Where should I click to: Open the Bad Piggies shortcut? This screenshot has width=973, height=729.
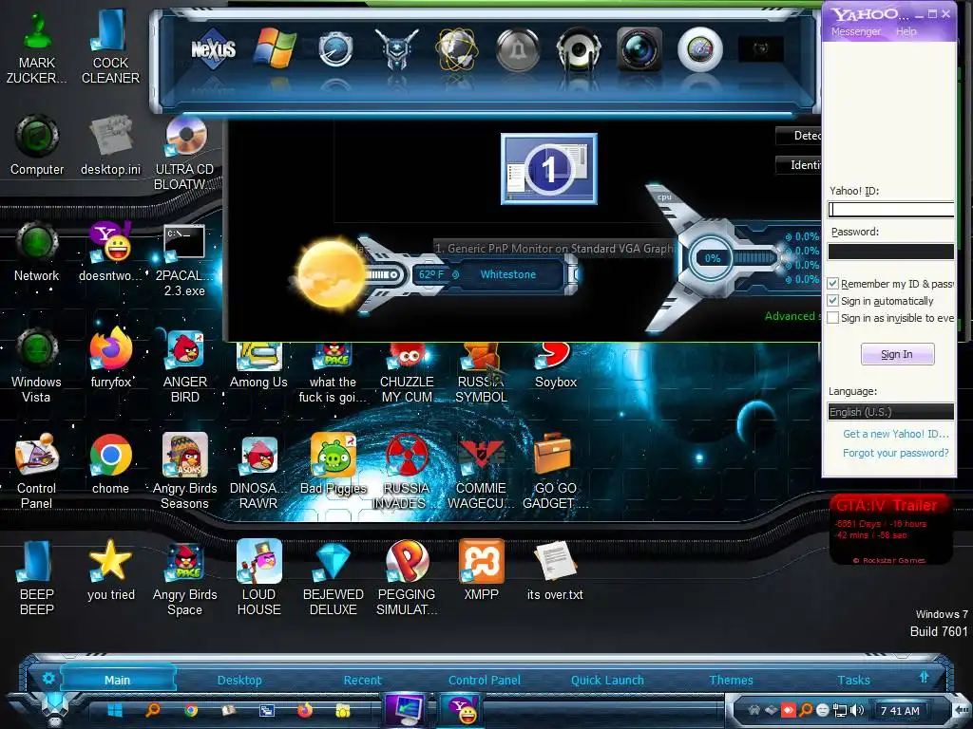(x=334, y=465)
